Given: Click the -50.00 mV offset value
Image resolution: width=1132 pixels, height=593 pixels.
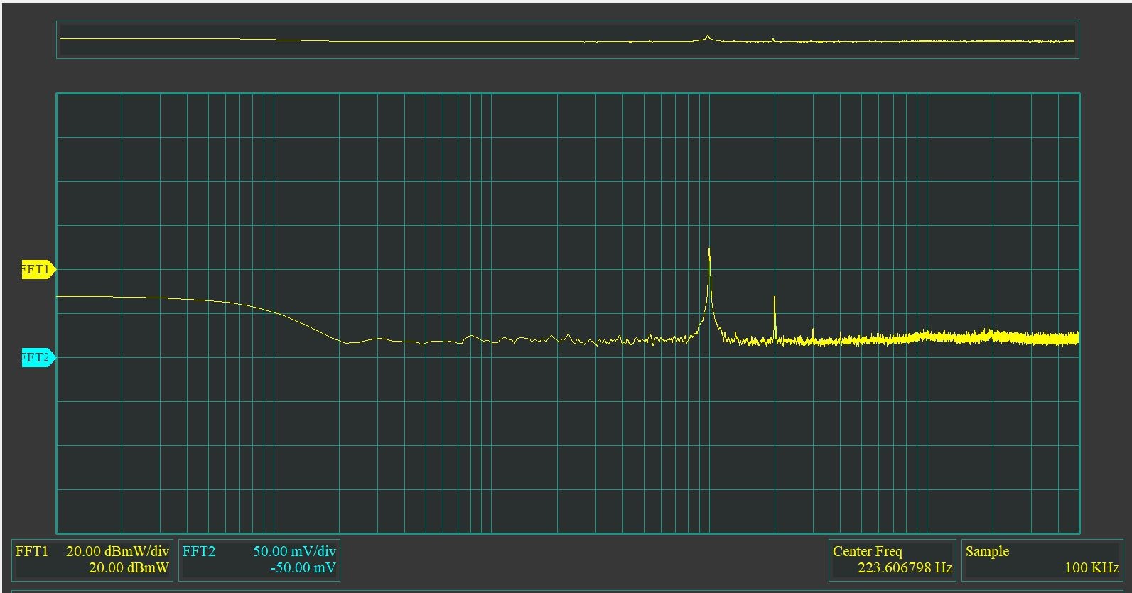Looking at the screenshot, I should [x=303, y=567].
